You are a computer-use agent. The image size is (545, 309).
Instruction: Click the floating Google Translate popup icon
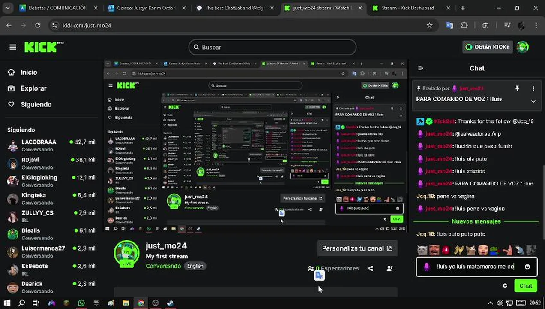tap(320, 275)
